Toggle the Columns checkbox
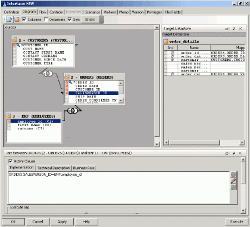The height and width of the screenshot is (227, 250). (24, 20)
